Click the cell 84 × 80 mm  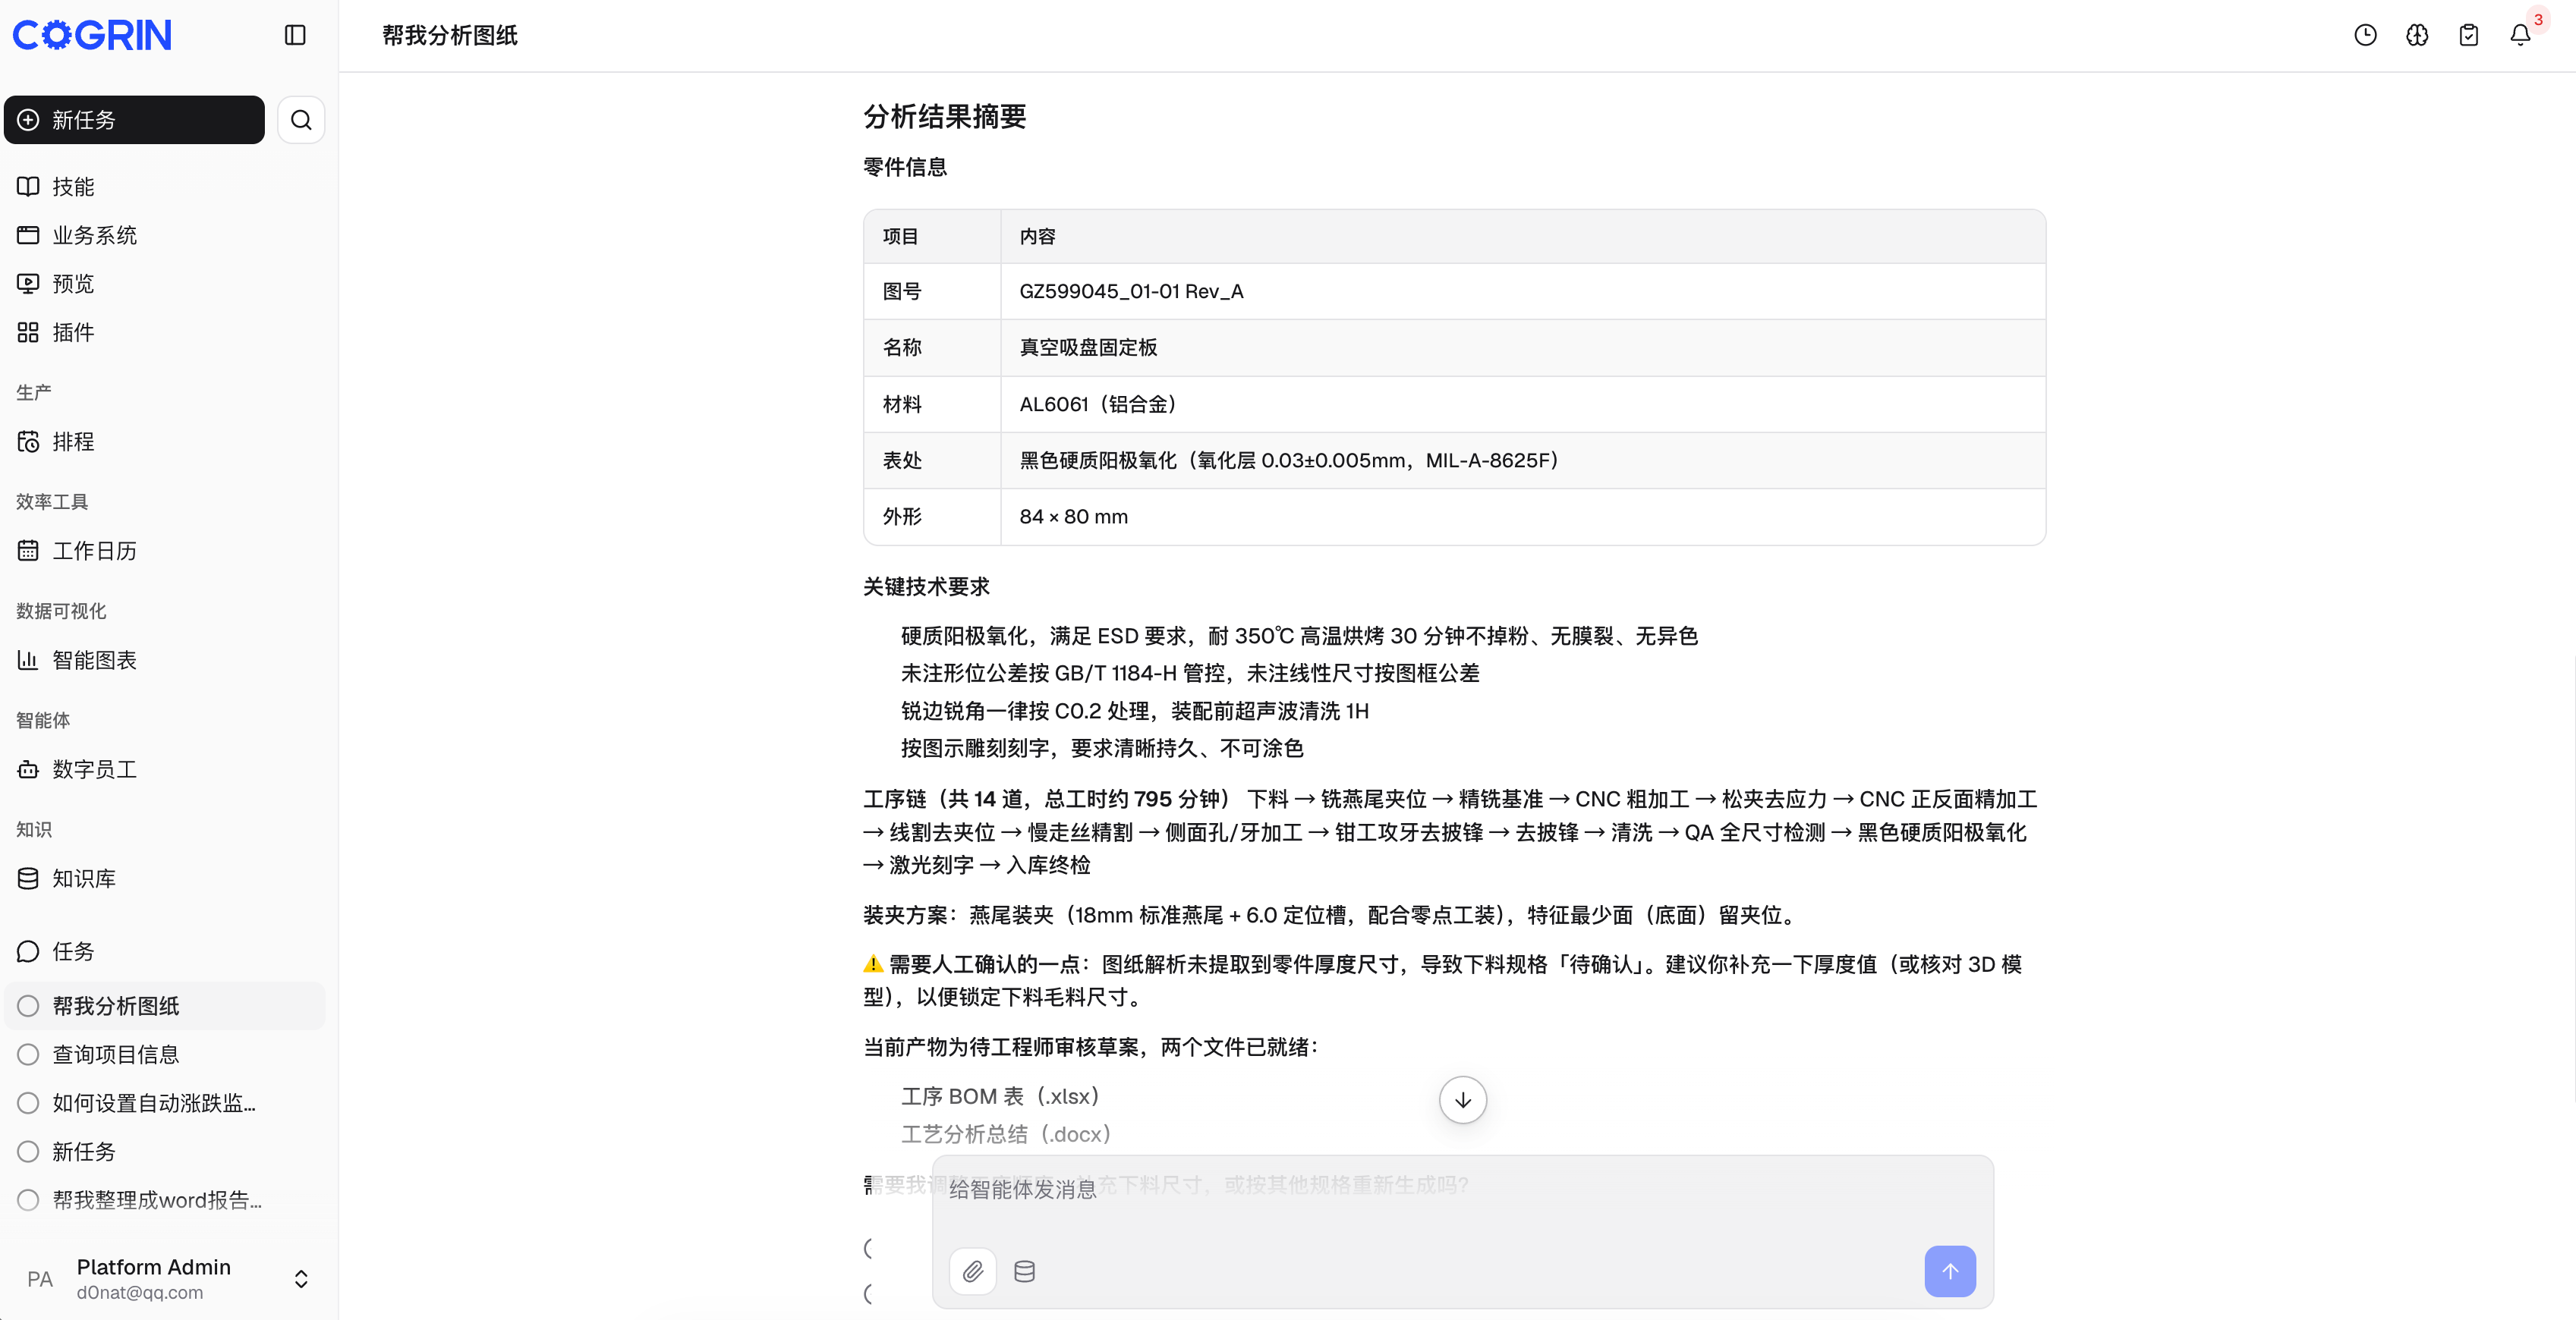(1523, 517)
